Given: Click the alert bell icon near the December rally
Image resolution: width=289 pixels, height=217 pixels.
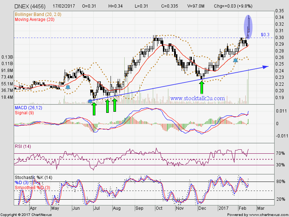Looking at the screenshot, I should coord(236,60).
